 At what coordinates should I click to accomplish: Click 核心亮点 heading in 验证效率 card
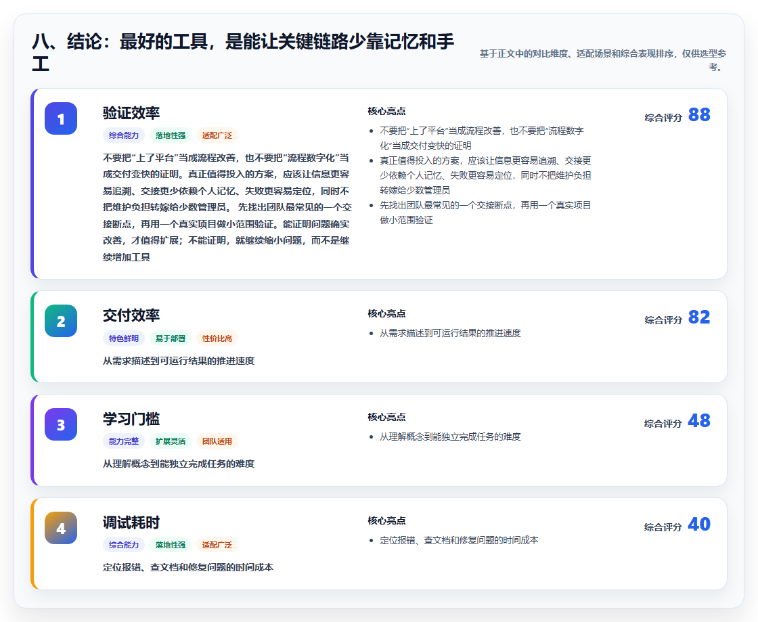[386, 111]
